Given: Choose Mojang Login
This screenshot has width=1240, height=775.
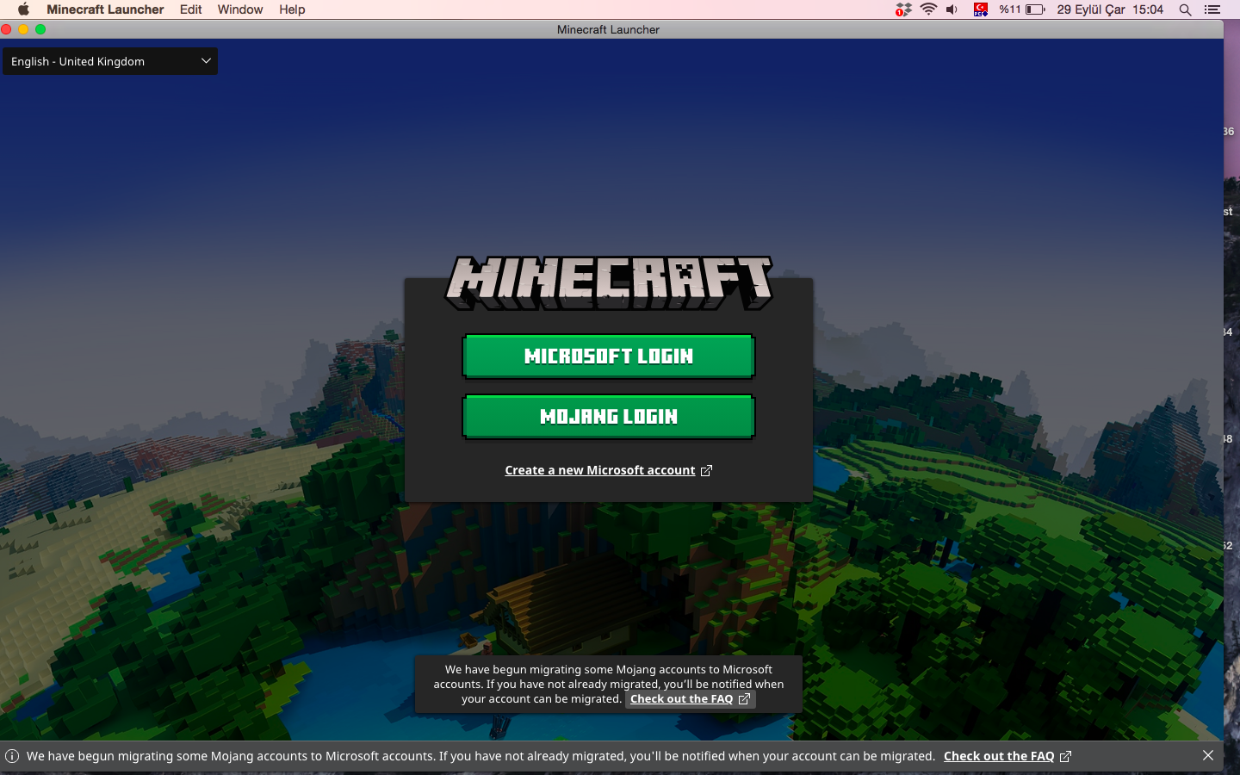Looking at the screenshot, I should tap(609, 417).
